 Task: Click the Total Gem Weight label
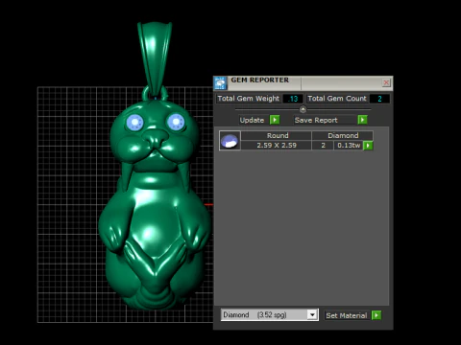pos(249,99)
